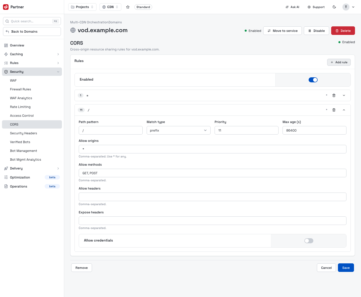Click the Cancel button
Viewport: 361px width, 297px height.
pos(326,268)
